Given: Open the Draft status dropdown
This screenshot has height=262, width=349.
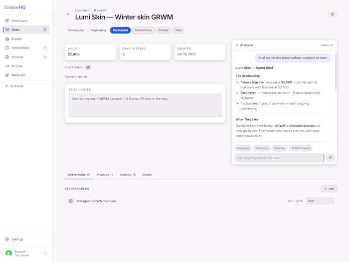Looking at the screenshot, I should [x=320, y=201].
